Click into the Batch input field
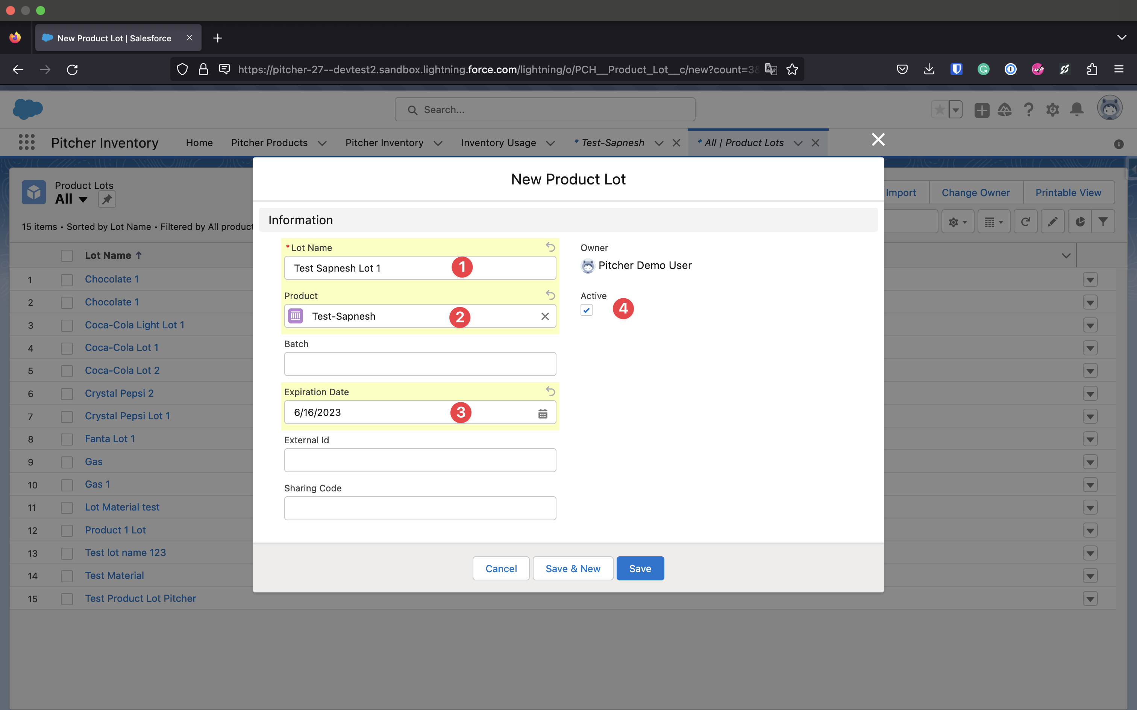 tap(420, 364)
